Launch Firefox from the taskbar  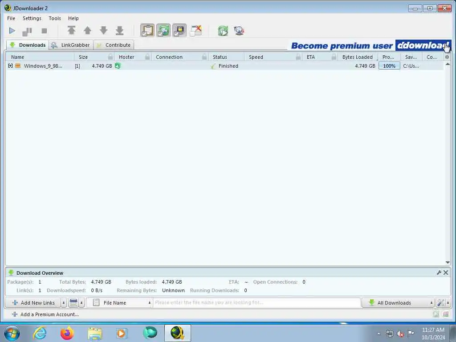pyautogui.click(x=67, y=333)
